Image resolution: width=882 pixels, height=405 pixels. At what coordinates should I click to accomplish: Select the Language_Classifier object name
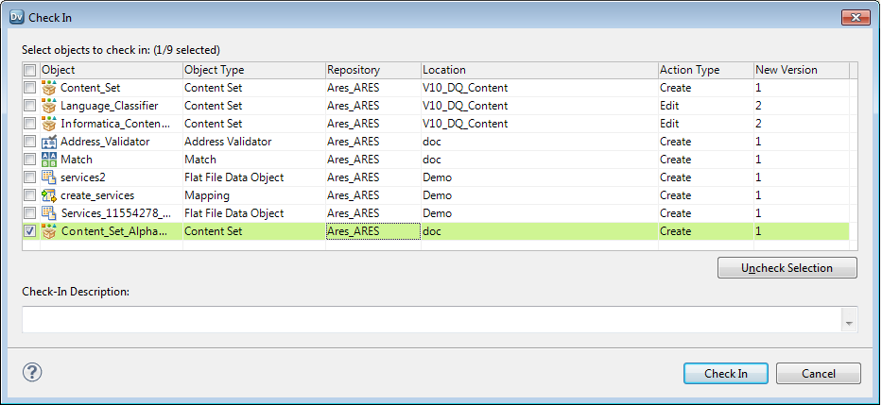click(110, 106)
